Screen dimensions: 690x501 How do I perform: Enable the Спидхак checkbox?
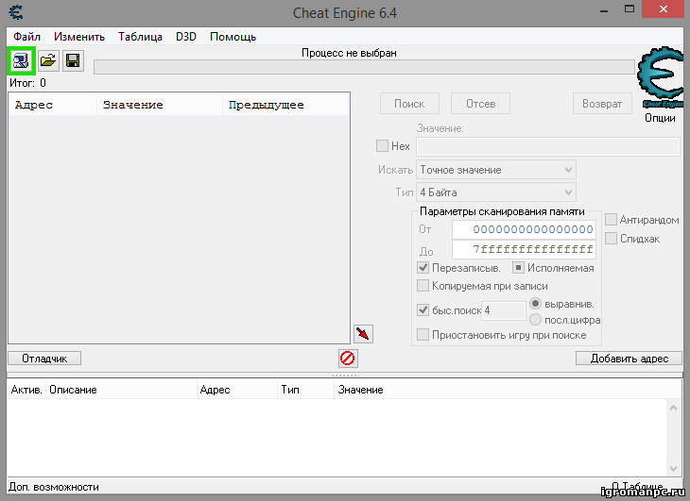[x=611, y=239]
